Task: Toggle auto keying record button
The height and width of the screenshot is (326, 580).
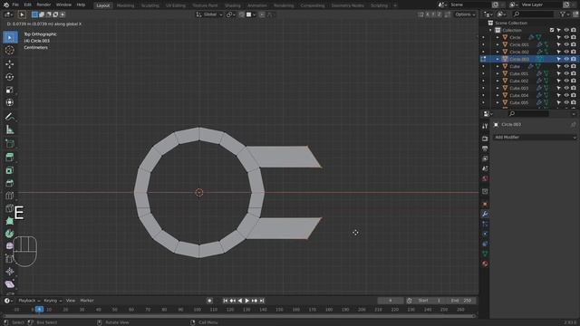Action: click(209, 301)
